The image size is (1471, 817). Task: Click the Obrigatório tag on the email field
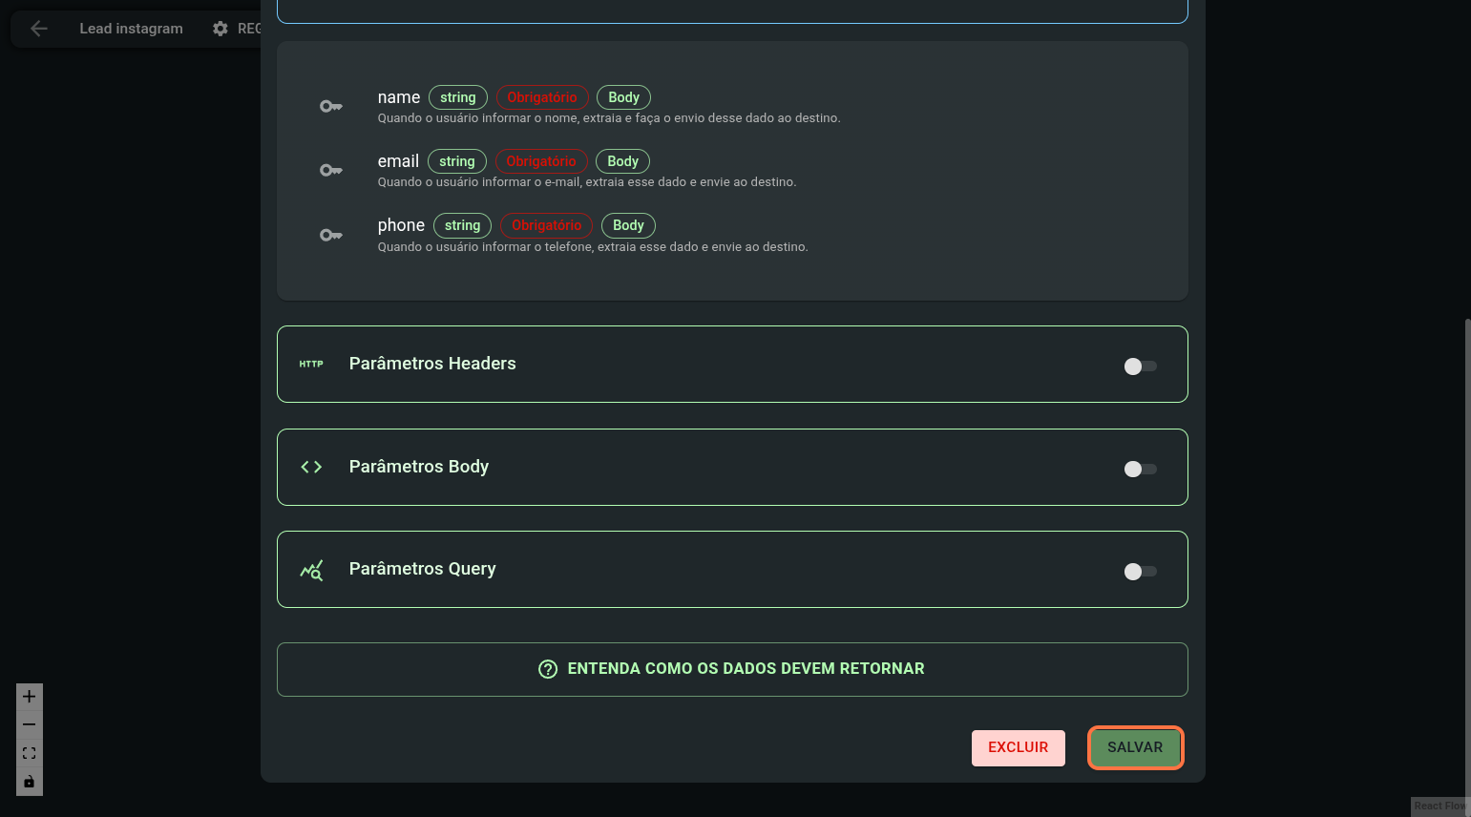tap(541, 161)
